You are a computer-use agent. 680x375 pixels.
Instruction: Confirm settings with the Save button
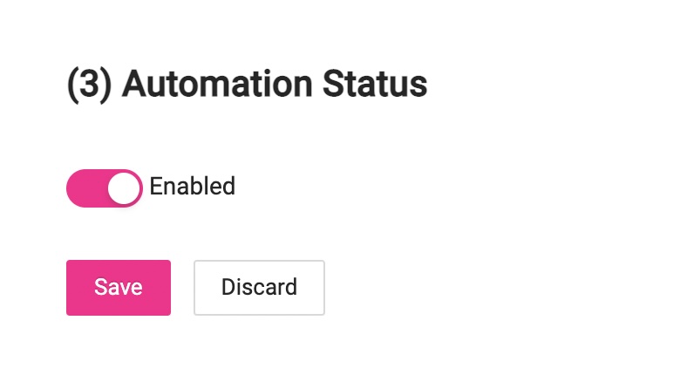tap(119, 287)
